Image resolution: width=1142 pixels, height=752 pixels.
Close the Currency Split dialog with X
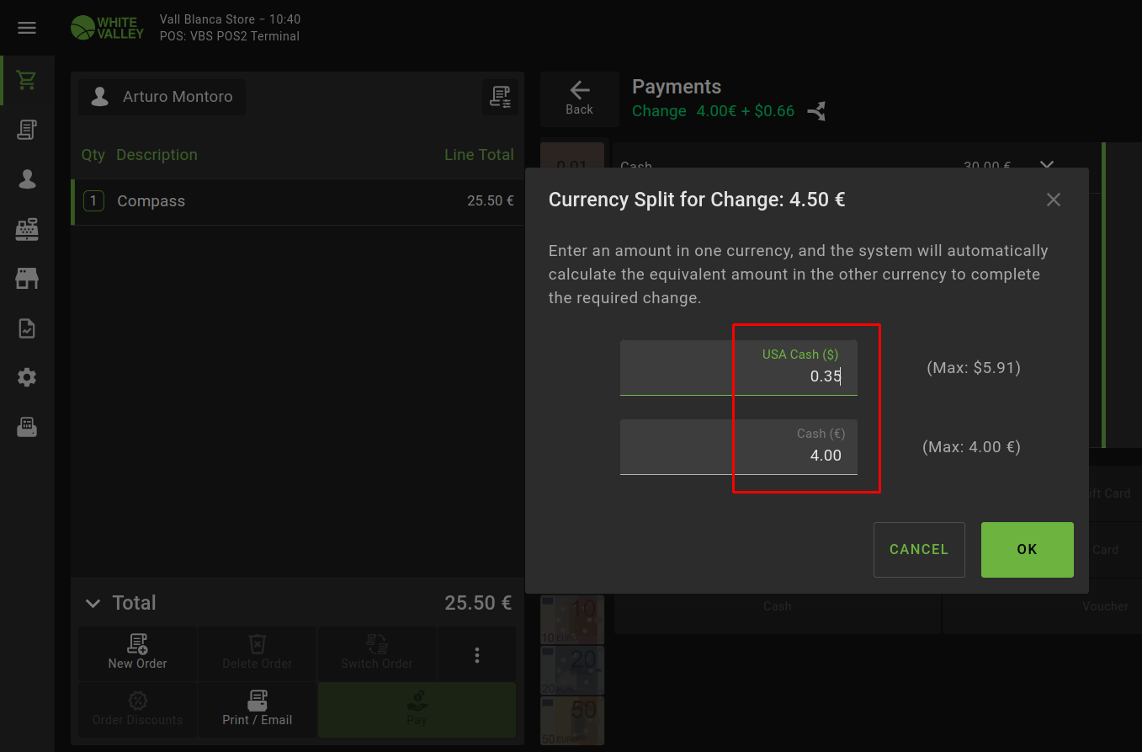pos(1054,200)
